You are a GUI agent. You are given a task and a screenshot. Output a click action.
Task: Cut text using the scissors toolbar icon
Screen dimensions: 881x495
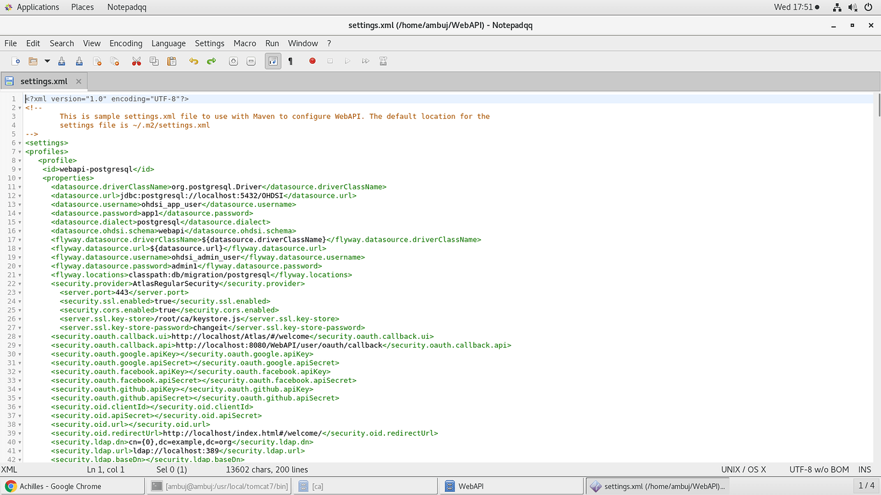click(x=137, y=61)
